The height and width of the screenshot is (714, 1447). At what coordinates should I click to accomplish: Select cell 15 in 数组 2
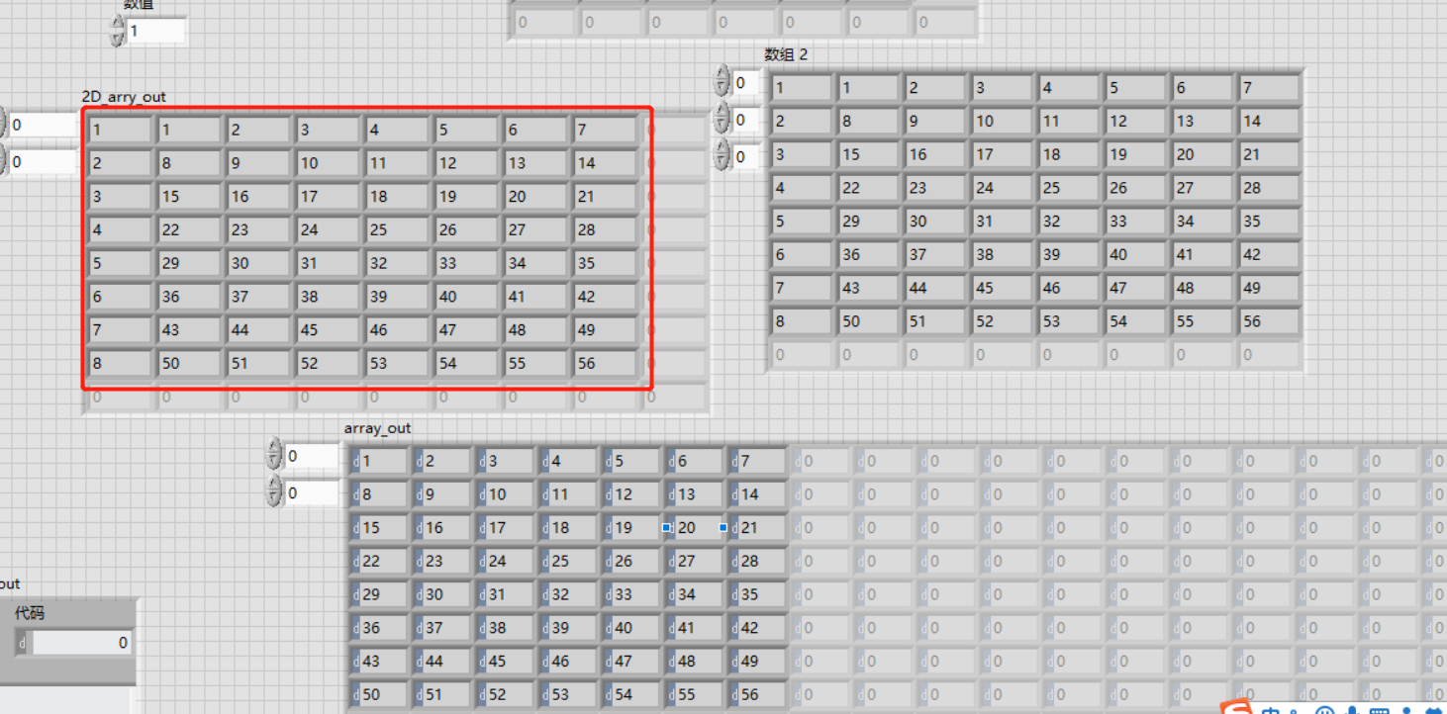(x=868, y=154)
